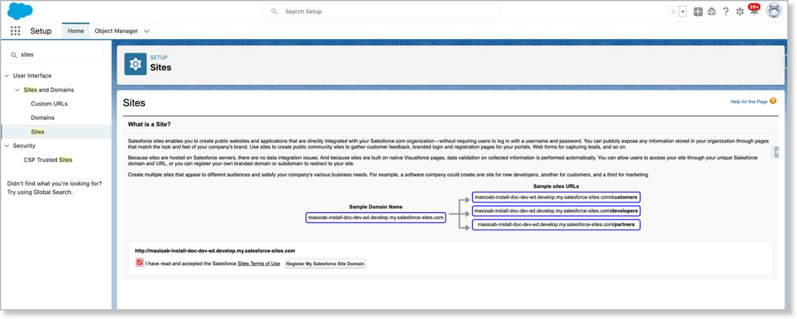The image size is (797, 319).
Task: Collapse the User Interface section
Action: point(7,76)
